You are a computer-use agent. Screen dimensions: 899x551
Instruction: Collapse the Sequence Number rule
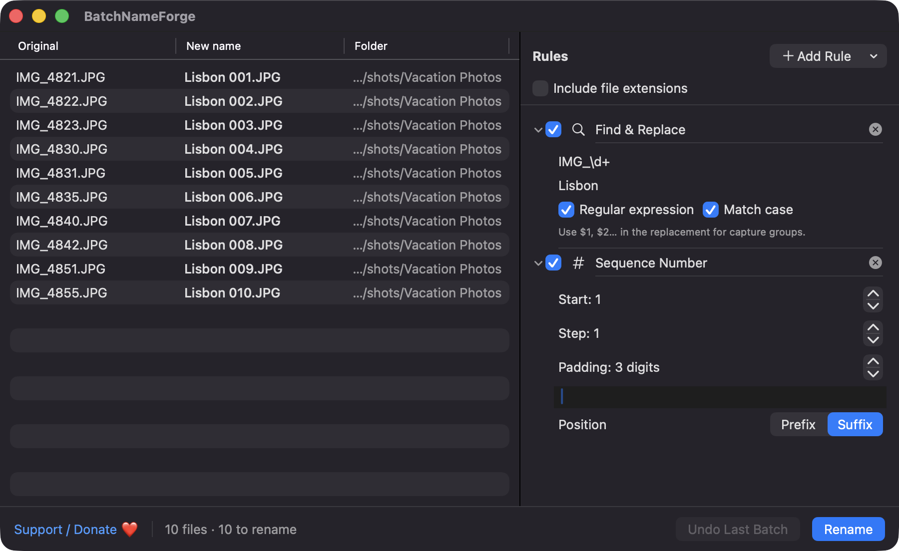pyautogui.click(x=538, y=263)
